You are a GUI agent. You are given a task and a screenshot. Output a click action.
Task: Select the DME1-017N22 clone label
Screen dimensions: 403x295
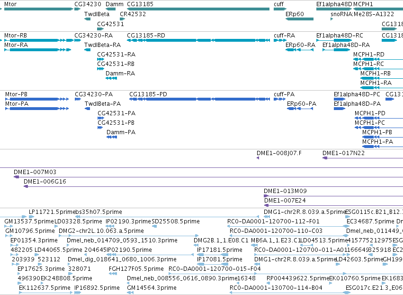click(343, 153)
